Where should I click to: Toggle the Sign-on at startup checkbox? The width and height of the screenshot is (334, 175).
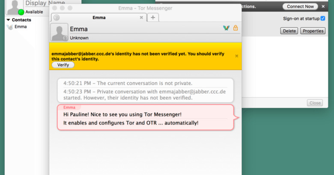click(323, 18)
